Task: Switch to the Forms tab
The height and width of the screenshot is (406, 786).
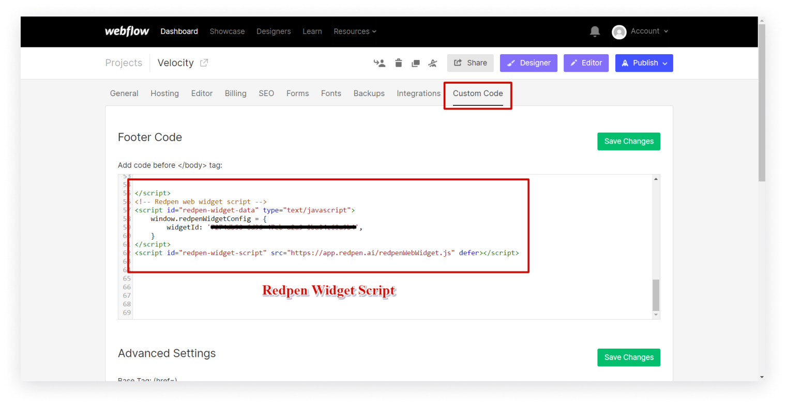Action: 297,93
